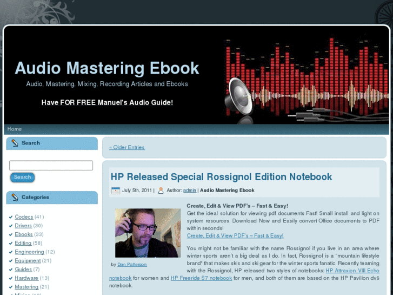Click the site tagline about Mixing, Recording Articles
Screen dimensions: 393x295
107,84
